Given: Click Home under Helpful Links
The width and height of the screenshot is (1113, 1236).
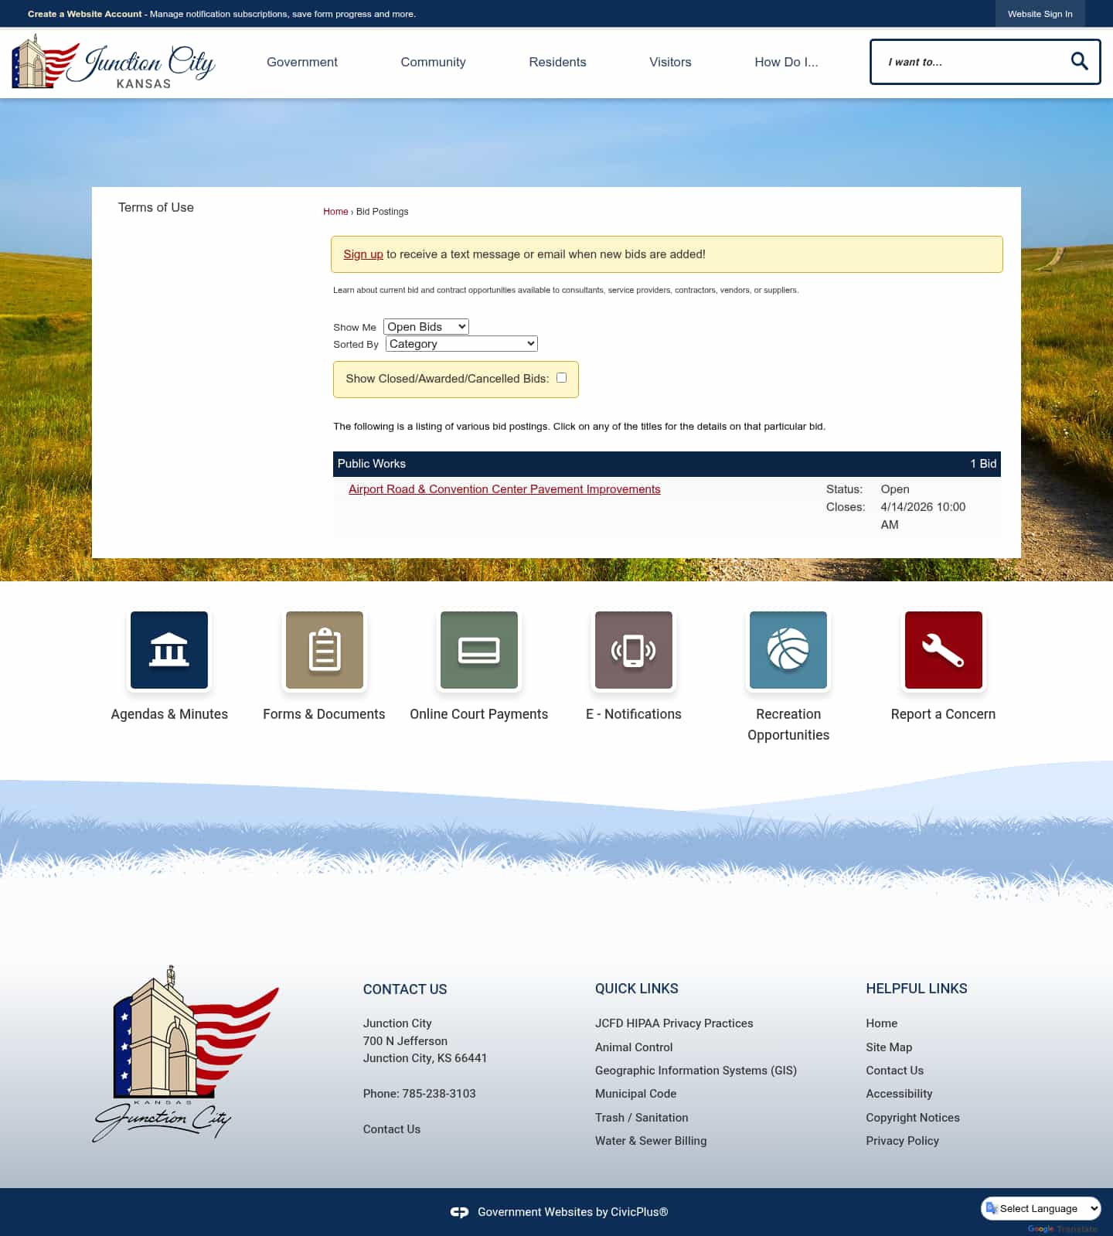Looking at the screenshot, I should point(882,1023).
